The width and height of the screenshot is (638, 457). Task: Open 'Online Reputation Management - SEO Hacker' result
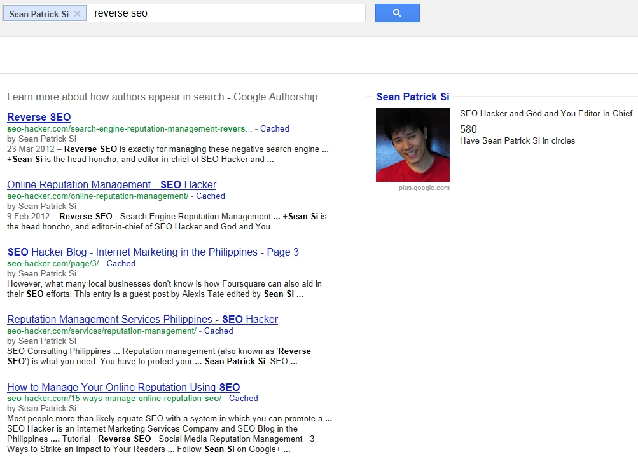pyautogui.click(x=111, y=184)
